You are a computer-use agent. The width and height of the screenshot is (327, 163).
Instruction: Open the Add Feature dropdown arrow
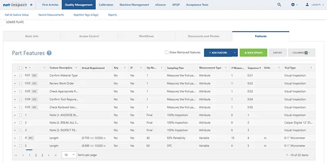pyautogui.click(x=235, y=53)
